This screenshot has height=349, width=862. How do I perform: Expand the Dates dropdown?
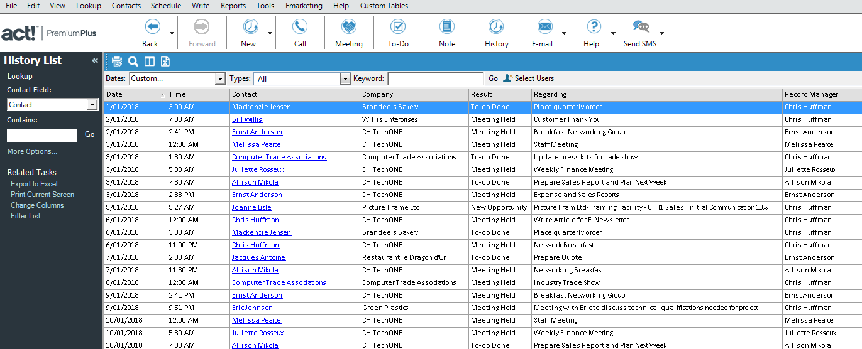click(x=220, y=79)
